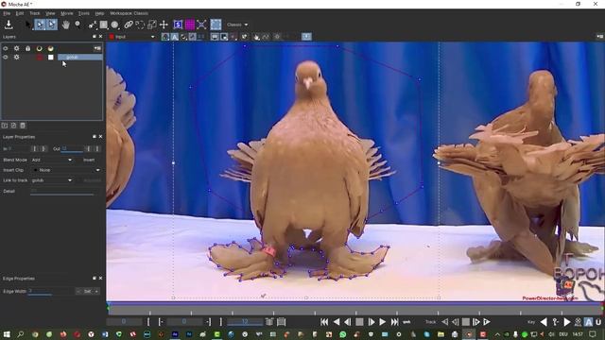Open the Input clip view dropdown
The height and width of the screenshot is (340, 605).
tap(131, 37)
